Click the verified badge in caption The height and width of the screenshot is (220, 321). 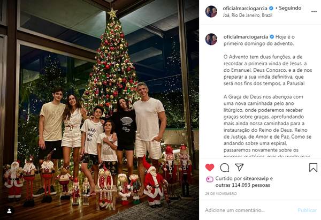point(272,37)
